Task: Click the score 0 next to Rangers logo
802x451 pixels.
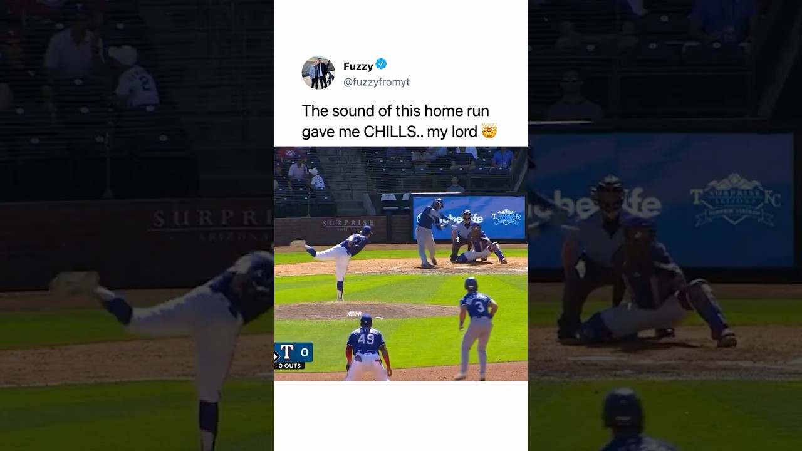Action: coord(305,352)
